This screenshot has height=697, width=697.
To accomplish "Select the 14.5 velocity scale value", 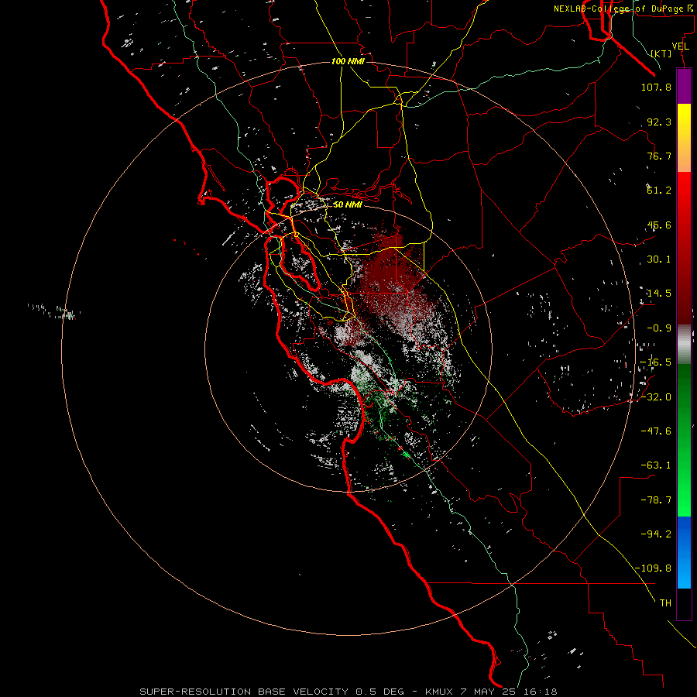I will click(659, 294).
